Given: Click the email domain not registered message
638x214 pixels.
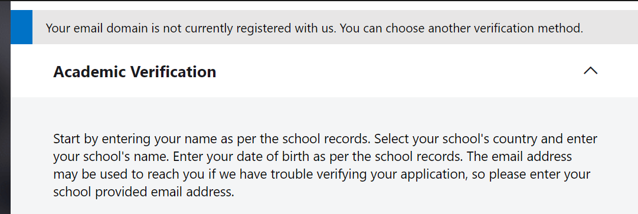Looking at the screenshot, I should pos(314,28).
